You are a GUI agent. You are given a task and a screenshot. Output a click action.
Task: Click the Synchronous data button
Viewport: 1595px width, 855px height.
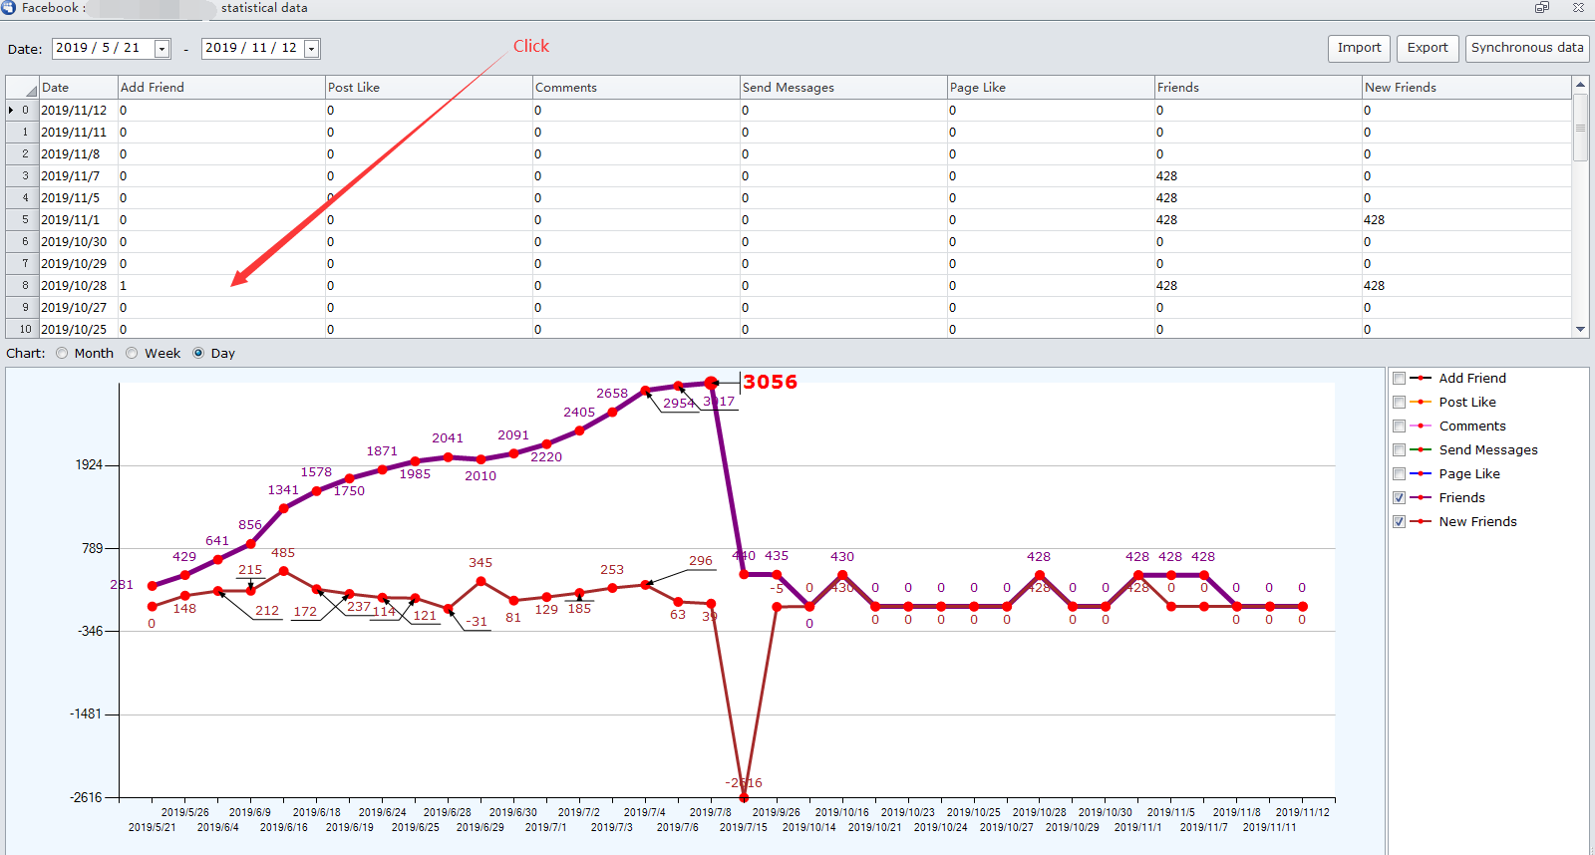pyautogui.click(x=1527, y=48)
